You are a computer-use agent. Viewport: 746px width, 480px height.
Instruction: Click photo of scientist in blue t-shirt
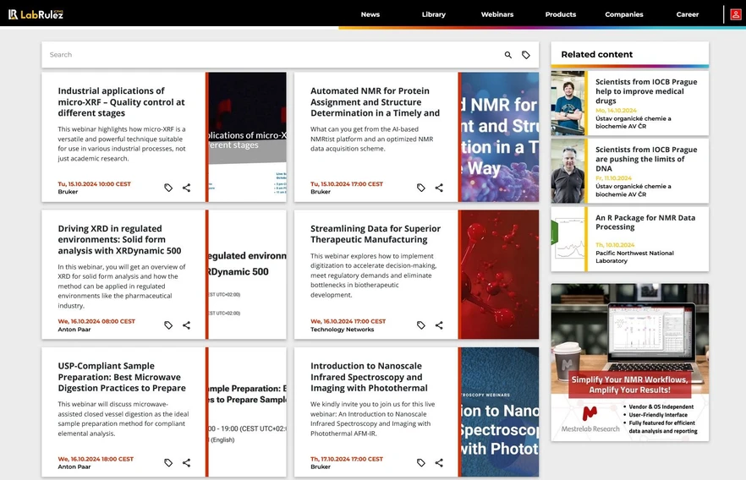[568, 103]
